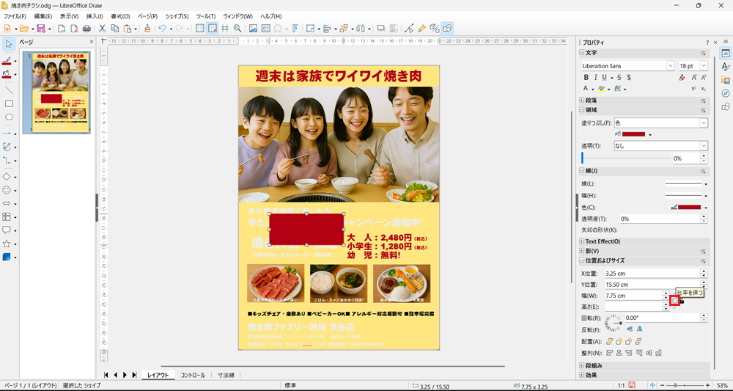
Task: Click the Bring to front arrange icon
Action: (x=610, y=341)
